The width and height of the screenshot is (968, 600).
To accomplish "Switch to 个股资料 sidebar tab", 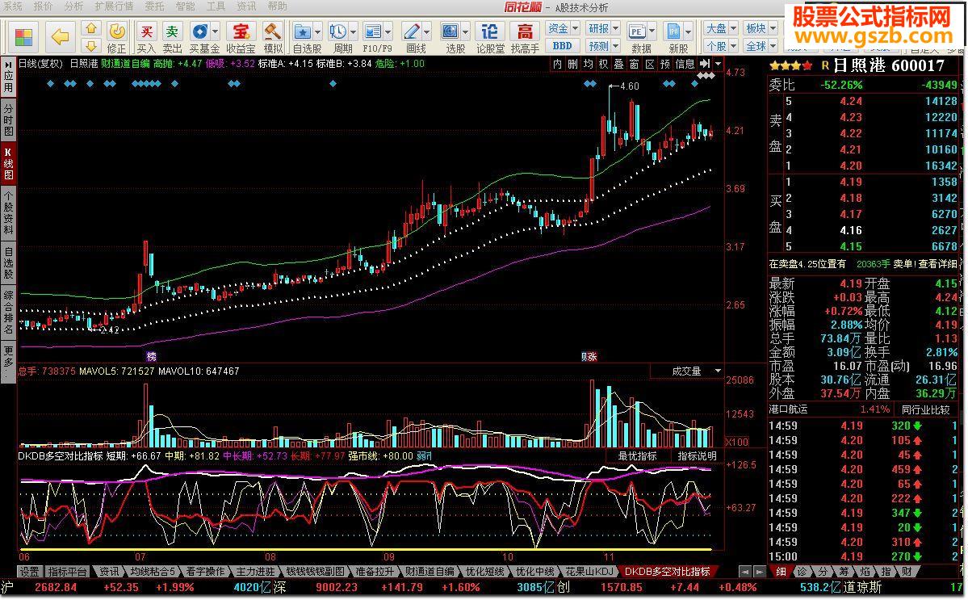I will (x=9, y=212).
